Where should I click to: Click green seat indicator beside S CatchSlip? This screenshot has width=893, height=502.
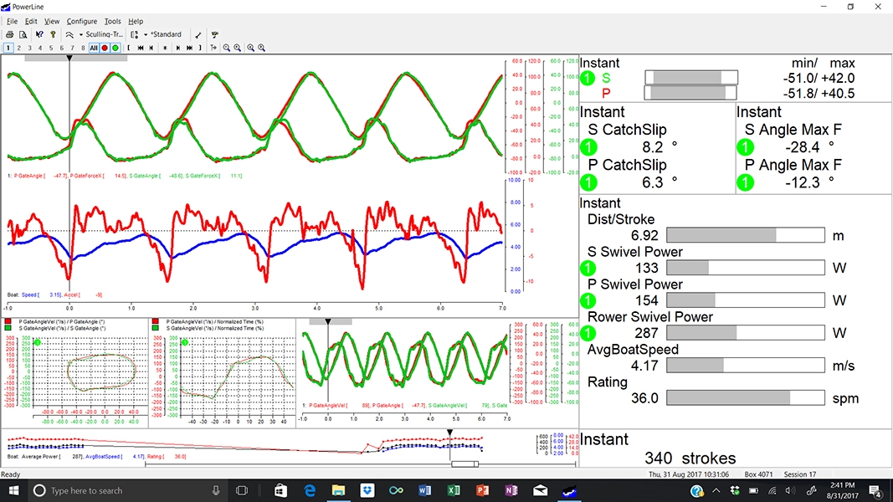[588, 147]
